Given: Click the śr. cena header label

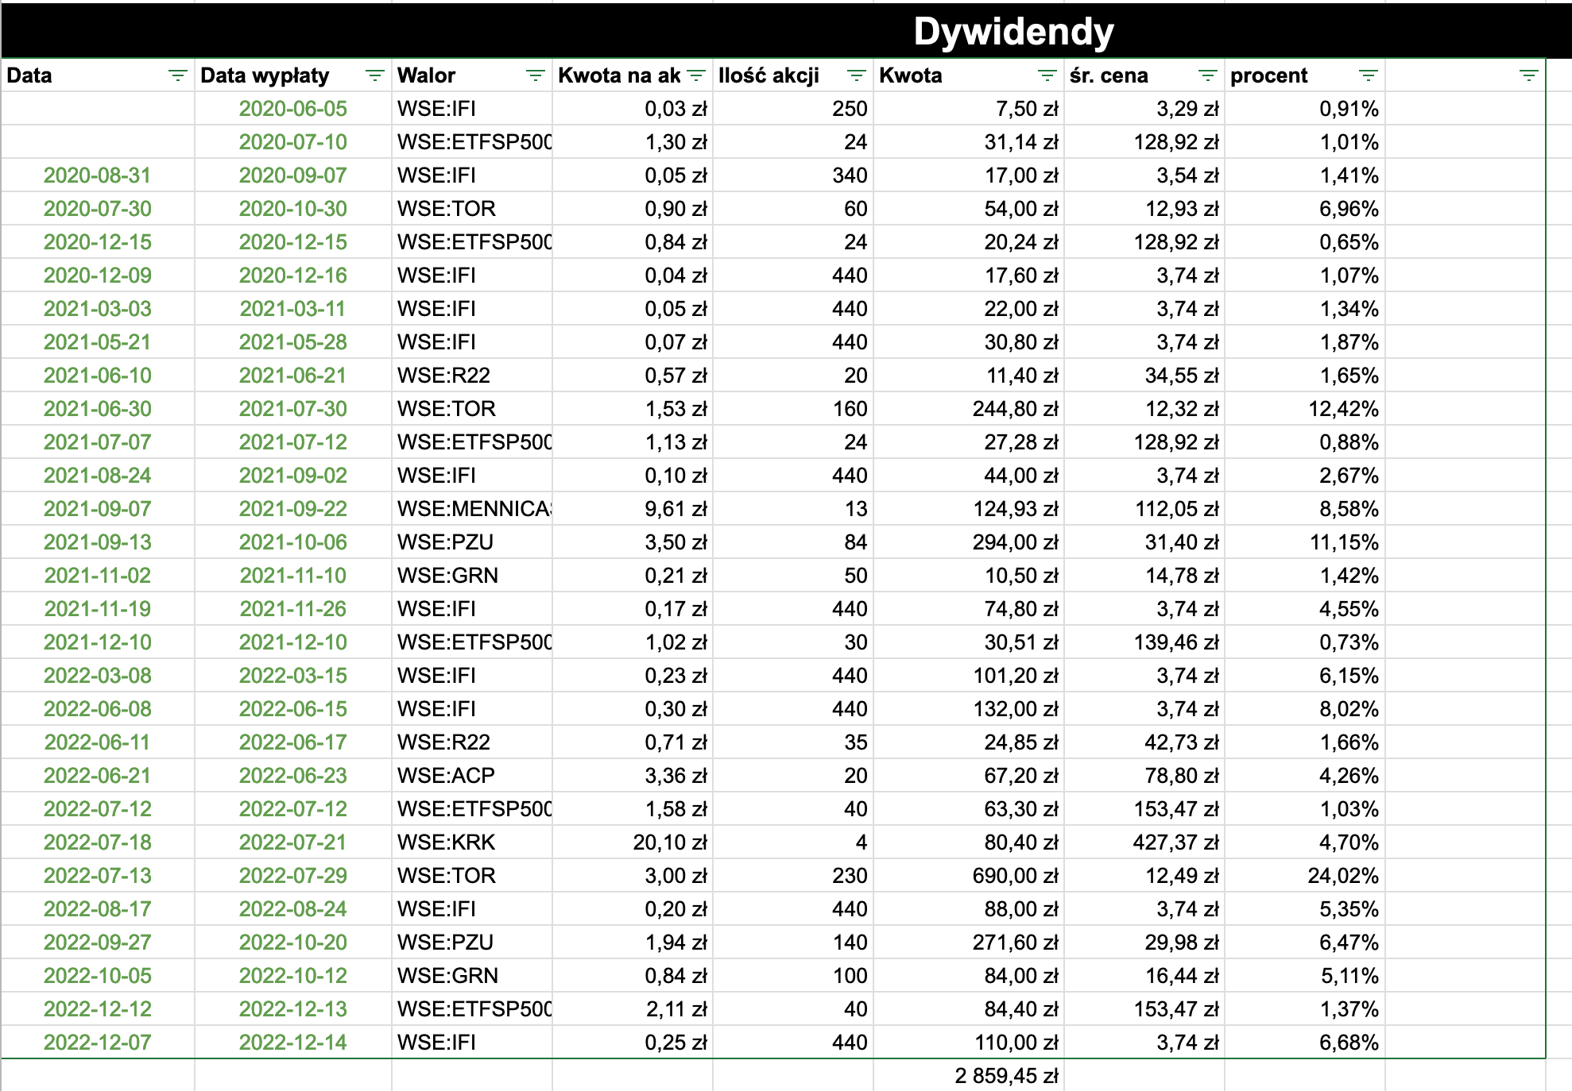Looking at the screenshot, I should coord(1109,75).
